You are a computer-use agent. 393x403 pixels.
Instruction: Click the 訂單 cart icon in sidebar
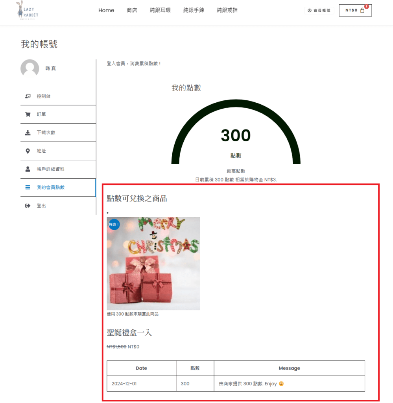click(28, 114)
